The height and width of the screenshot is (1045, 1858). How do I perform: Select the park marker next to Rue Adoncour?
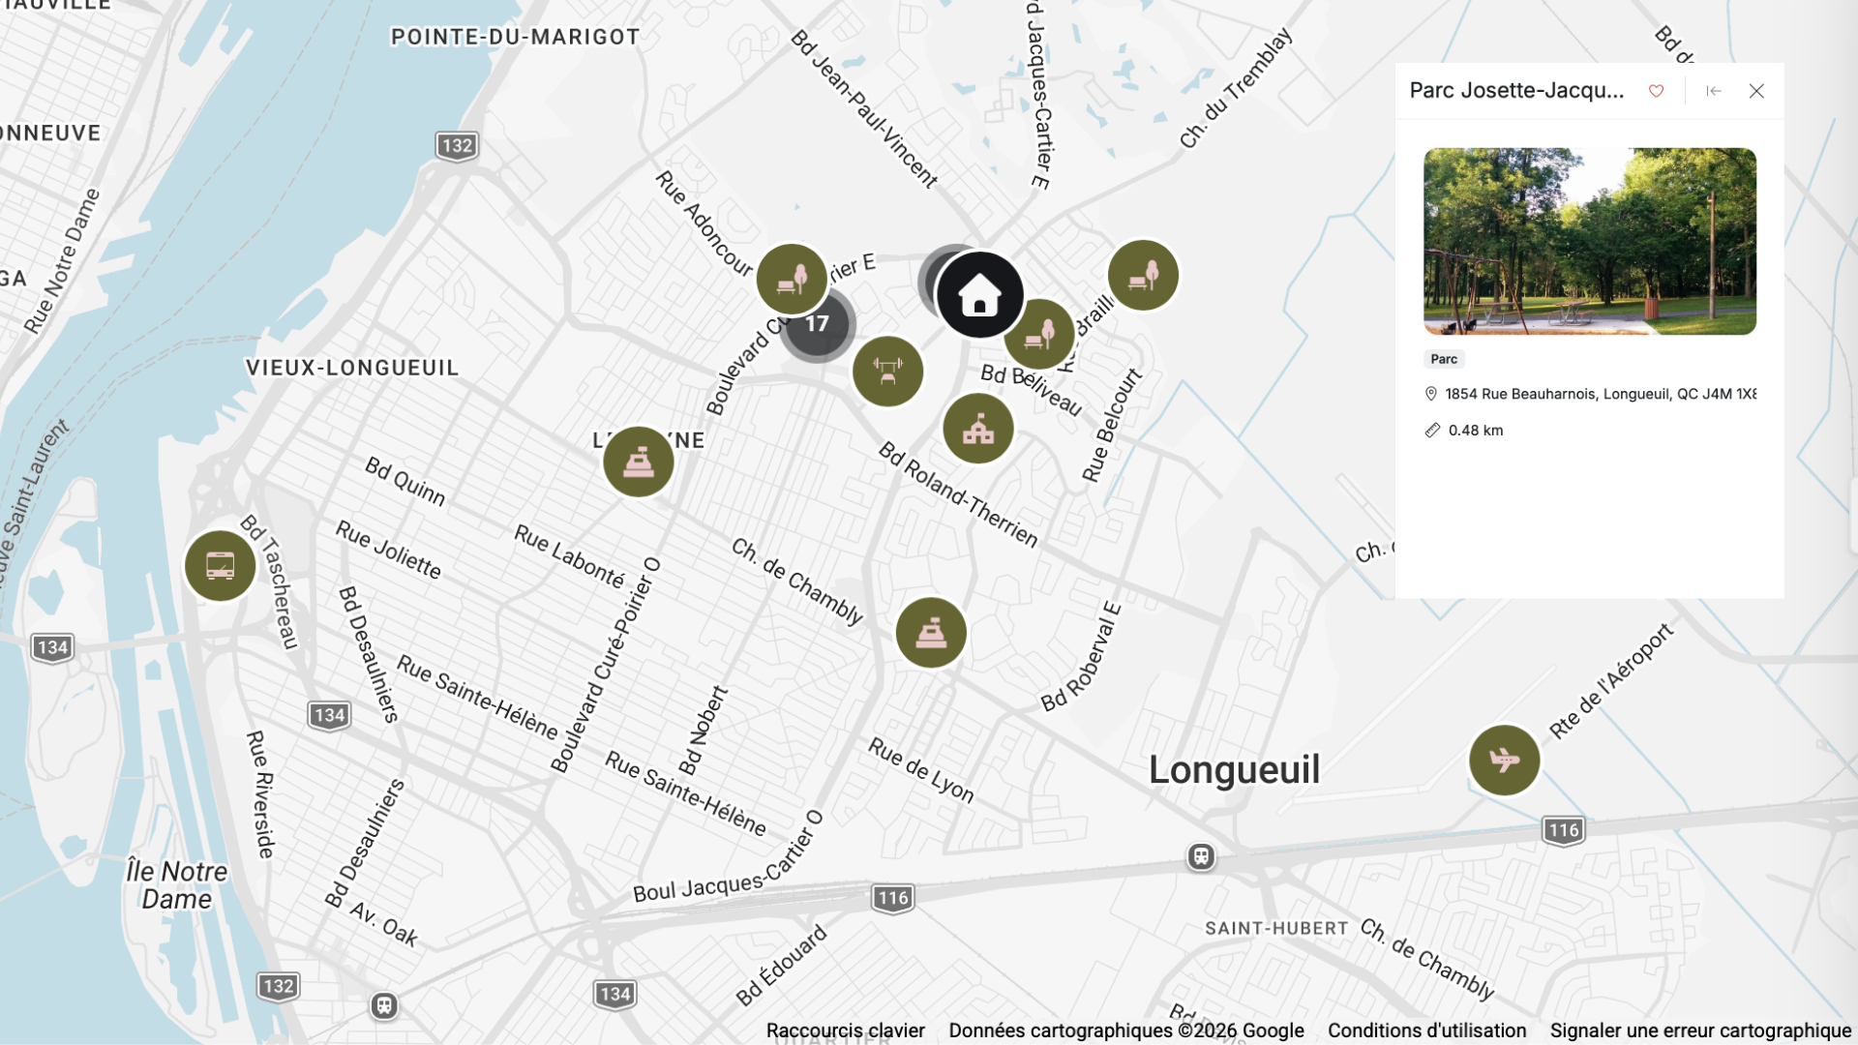click(790, 277)
